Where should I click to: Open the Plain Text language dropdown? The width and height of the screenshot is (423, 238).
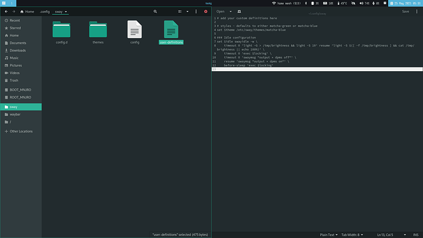coord(329,235)
